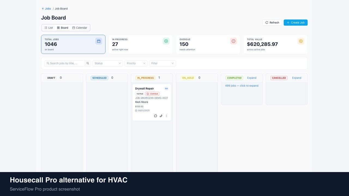Expand the Completed column
Image resolution: width=349 pixels, height=196 pixels.
[x=252, y=78]
